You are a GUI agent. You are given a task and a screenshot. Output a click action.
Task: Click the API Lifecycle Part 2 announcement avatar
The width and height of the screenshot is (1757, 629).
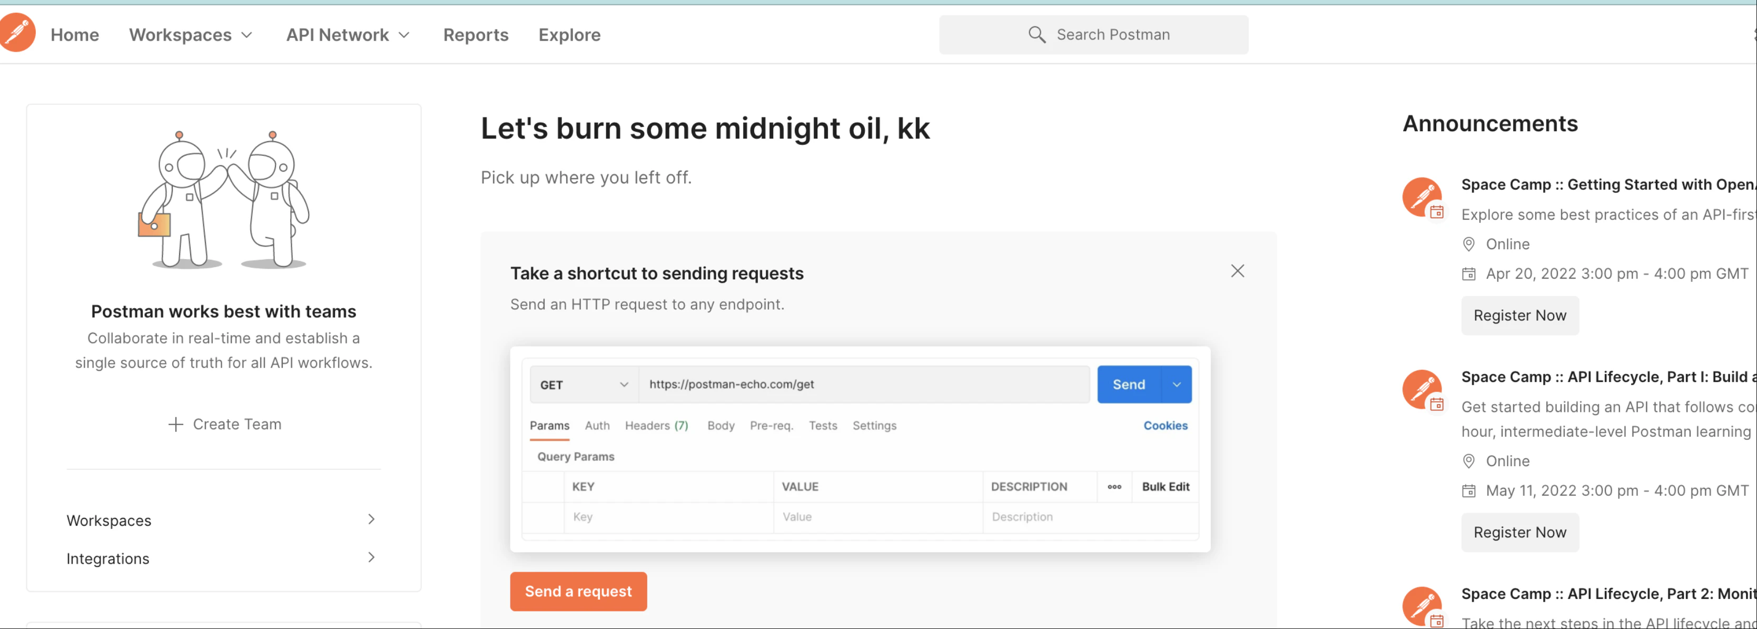[1423, 607]
